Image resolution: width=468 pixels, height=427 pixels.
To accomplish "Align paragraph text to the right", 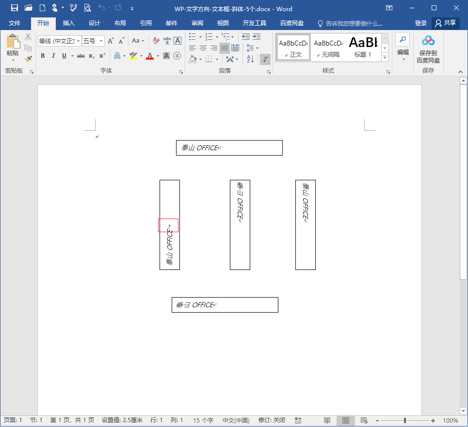I will (214, 48).
